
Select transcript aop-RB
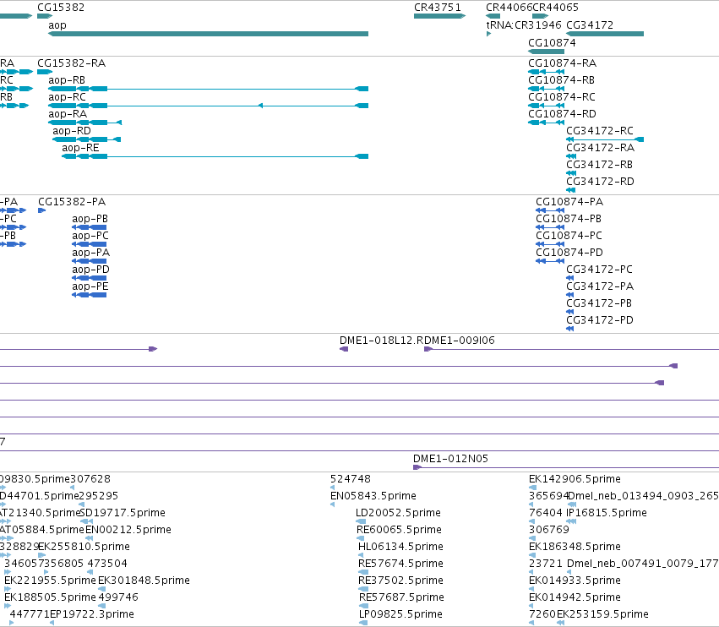208,89
